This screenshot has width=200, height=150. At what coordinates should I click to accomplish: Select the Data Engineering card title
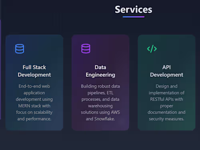100,71
